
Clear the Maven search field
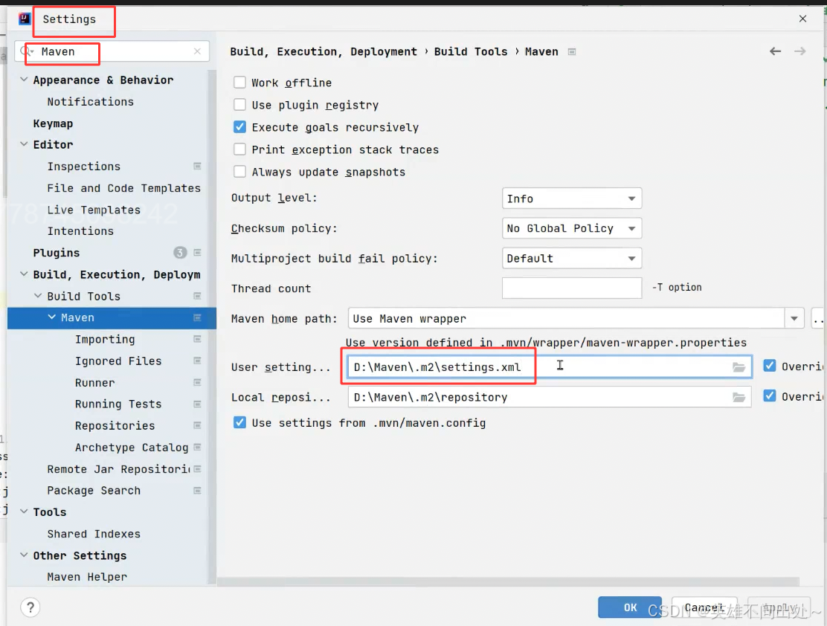[197, 51]
